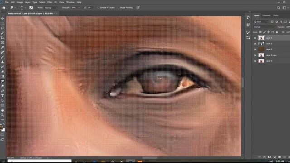Hide the selected top layer
This screenshot has width=290, height=163.
point(255,38)
